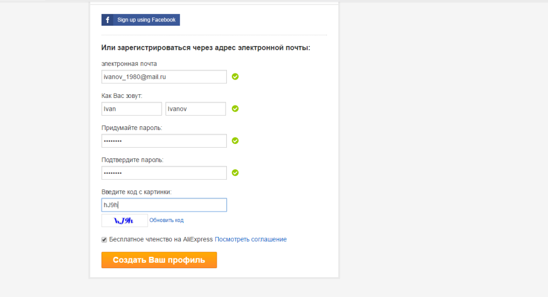Screen dimensions: 548x297
Task: Click the Facebook 'f' logo icon
Action: 108,20
